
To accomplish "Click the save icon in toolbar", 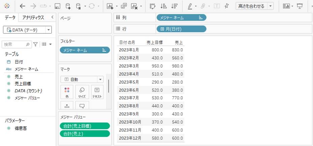I will [58, 6].
